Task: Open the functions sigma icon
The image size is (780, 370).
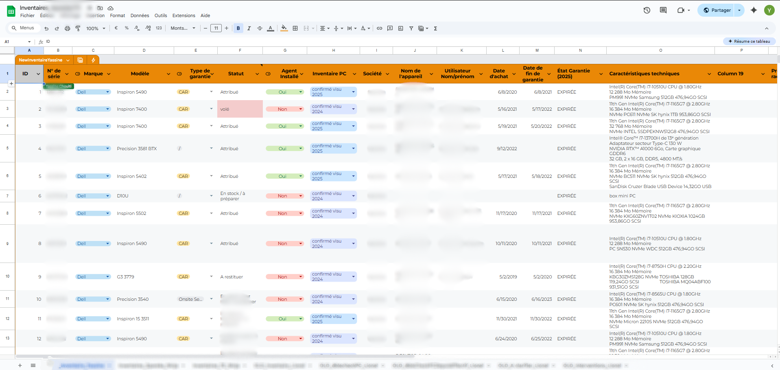Action: (435, 28)
